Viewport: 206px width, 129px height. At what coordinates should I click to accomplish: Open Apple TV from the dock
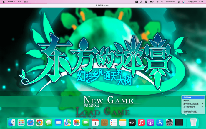click(x=132, y=122)
